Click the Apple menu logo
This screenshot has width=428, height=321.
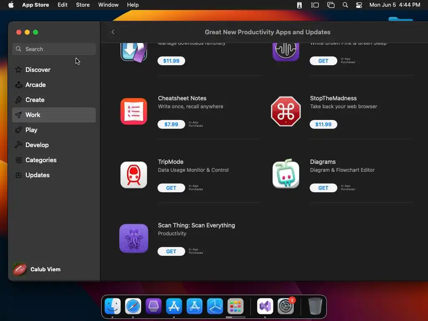pos(11,5)
